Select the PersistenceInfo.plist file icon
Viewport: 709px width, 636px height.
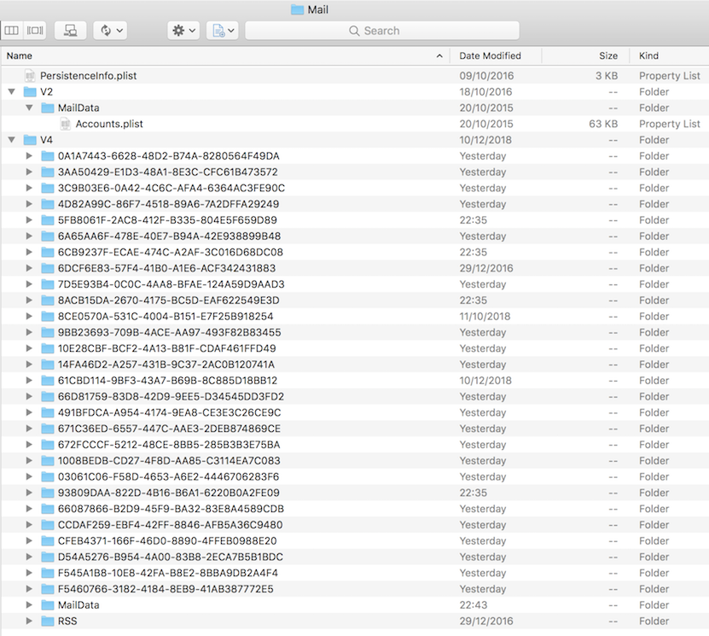[30, 75]
